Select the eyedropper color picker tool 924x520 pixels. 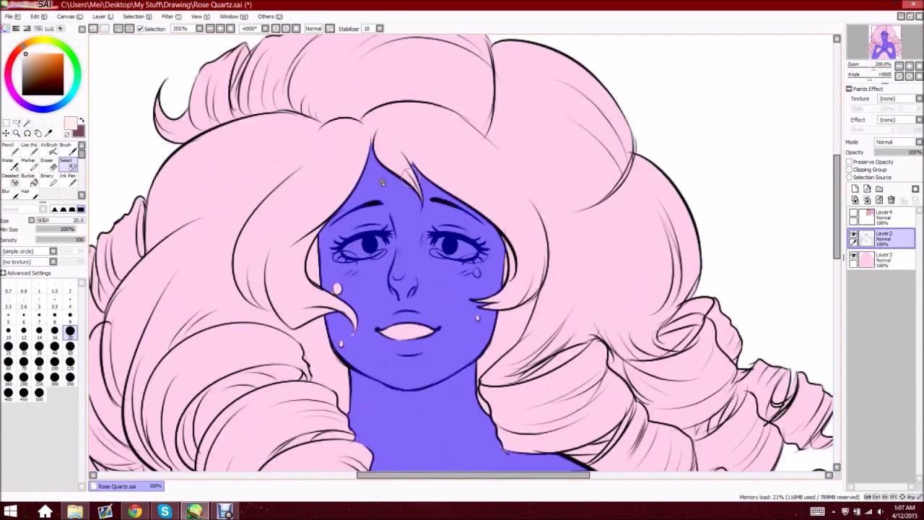pyautogui.click(x=49, y=134)
